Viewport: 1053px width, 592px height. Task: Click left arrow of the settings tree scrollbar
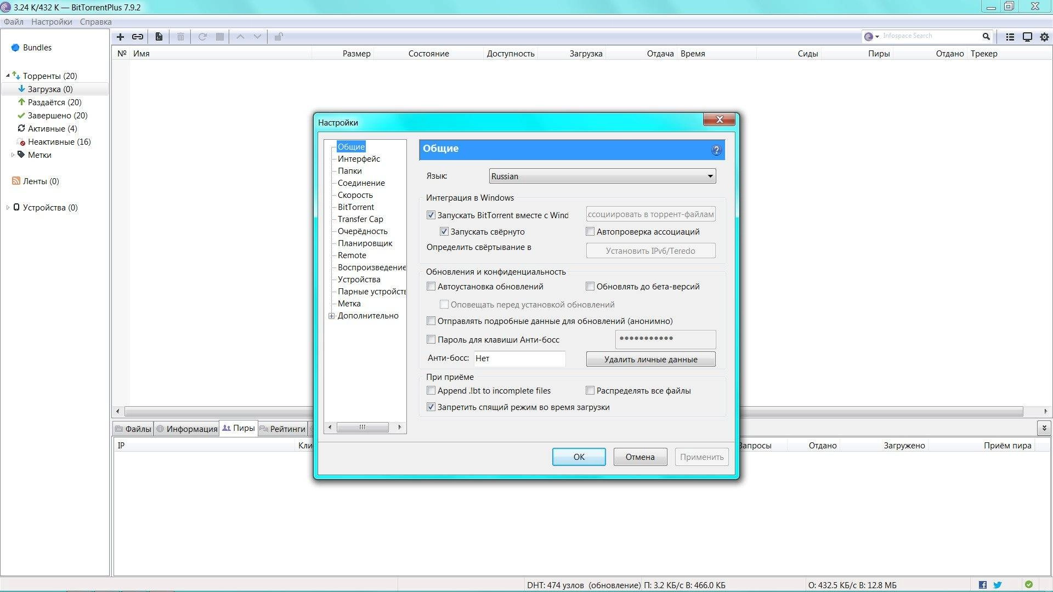330,427
